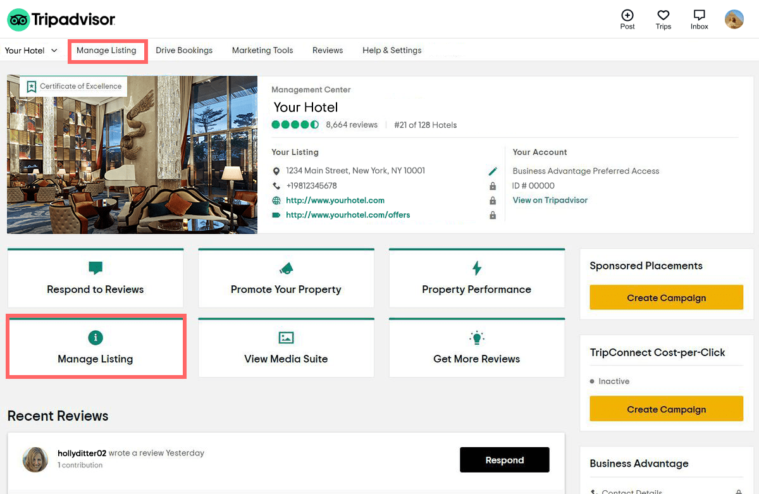This screenshot has width=759, height=494.
Task: Open the Inbox speech-bubble icon
Action: coord(700,15)
